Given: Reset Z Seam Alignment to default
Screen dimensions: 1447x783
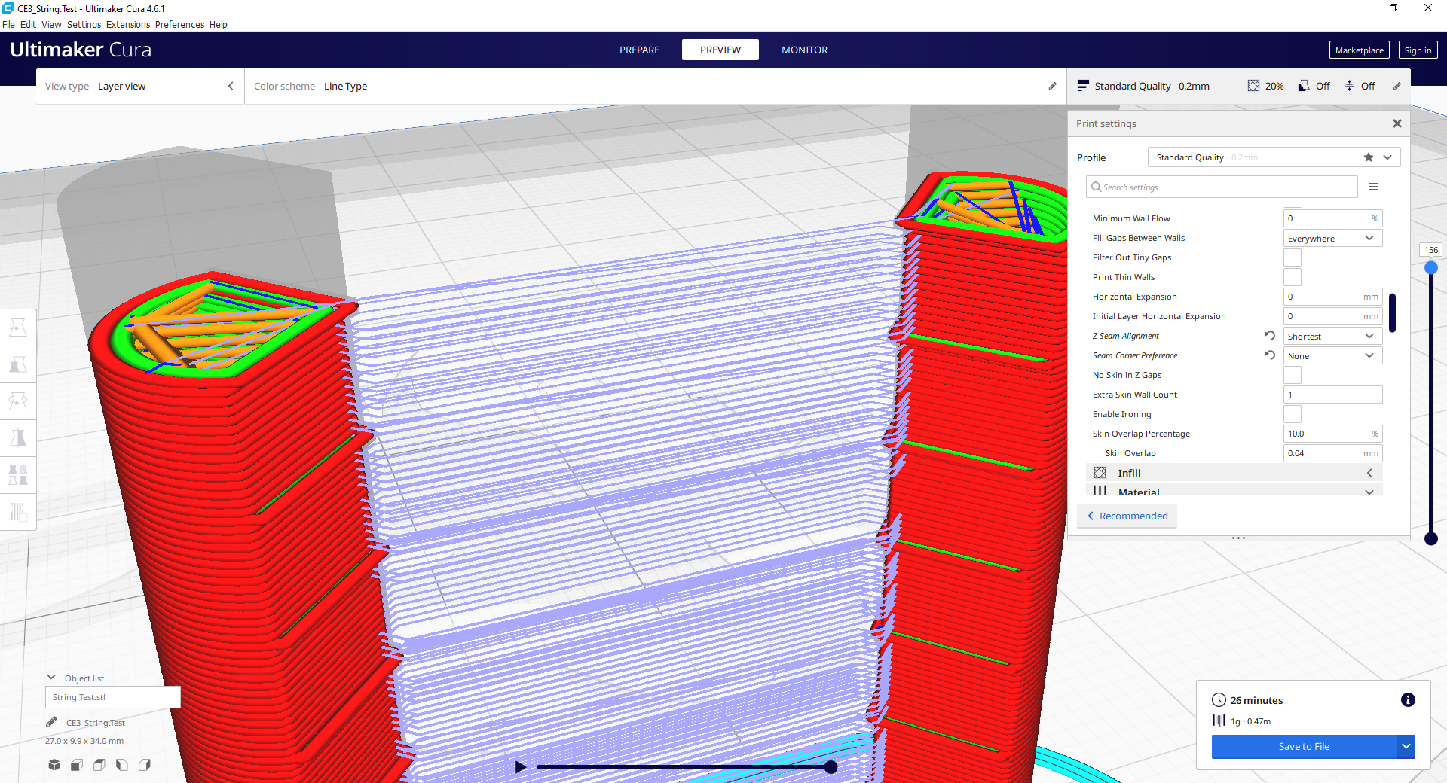Looking at the screenshot, I should (1270, 336).
